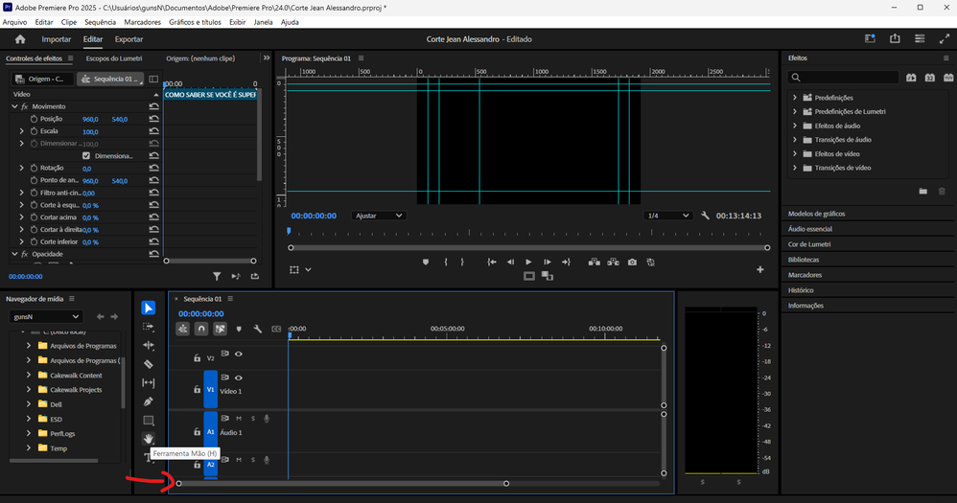The height and width of the screenshot is (503, 957).
Task: Toggle the Dimensionar uniform scale checkbox
Action: point(86,155)
